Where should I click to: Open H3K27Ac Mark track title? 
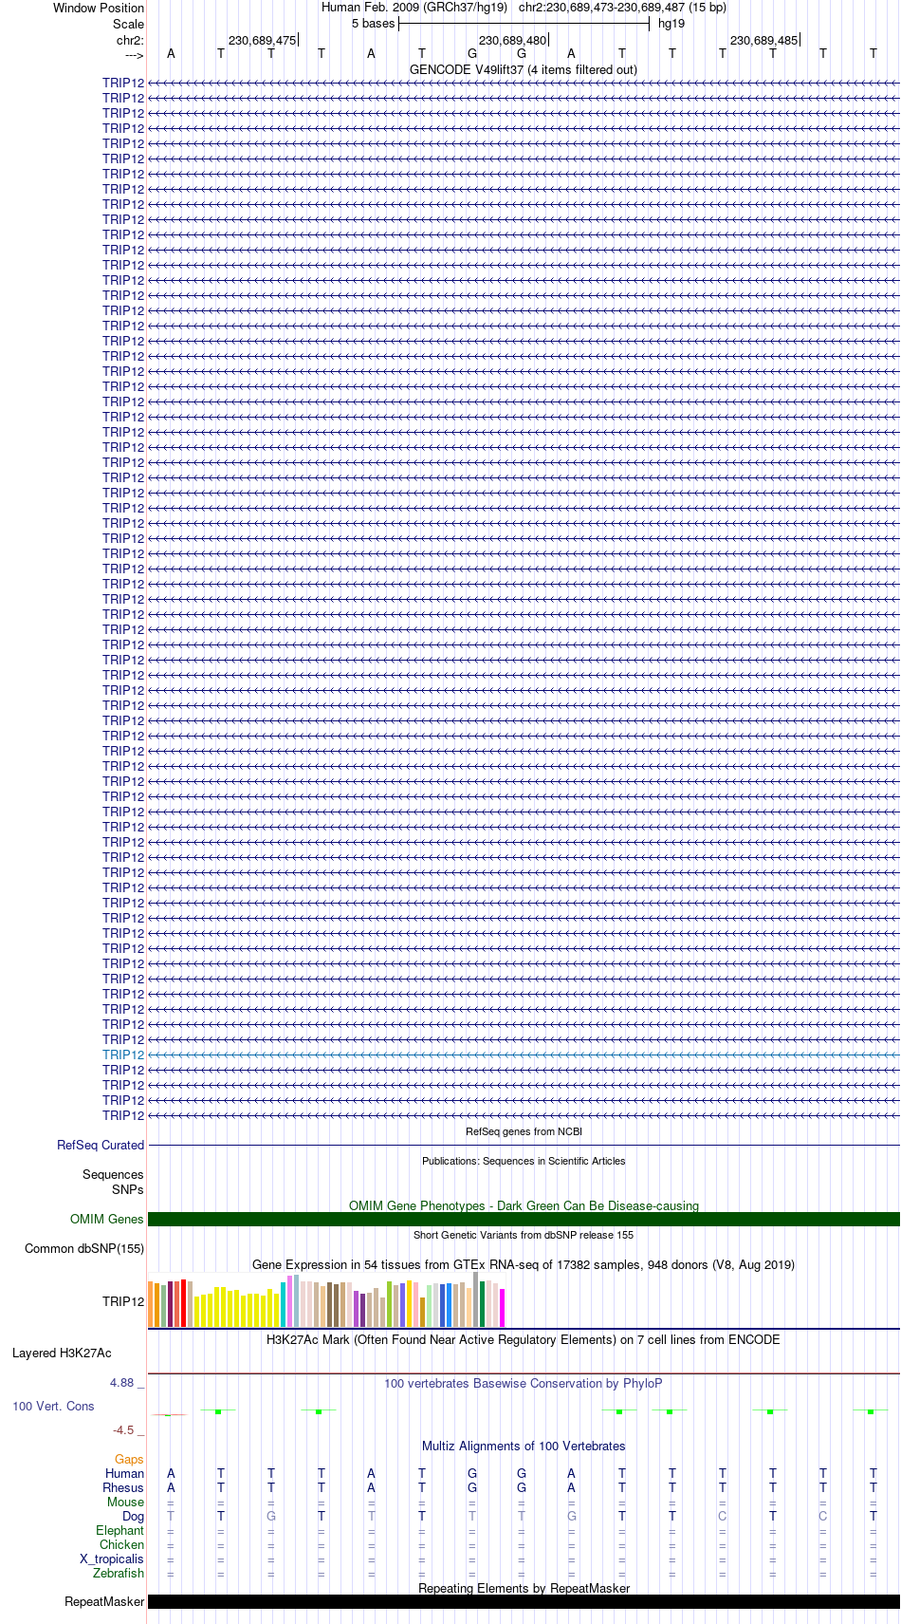point(524,1339)
